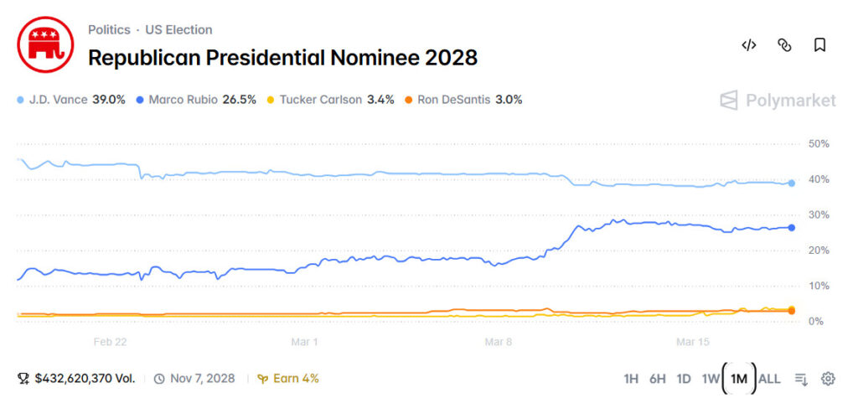This screenshot has width=858, height=398.
Task: Open the Politics category link
Action: point(109,30)
